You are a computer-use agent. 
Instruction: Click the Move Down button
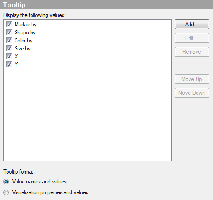[192, 93]
